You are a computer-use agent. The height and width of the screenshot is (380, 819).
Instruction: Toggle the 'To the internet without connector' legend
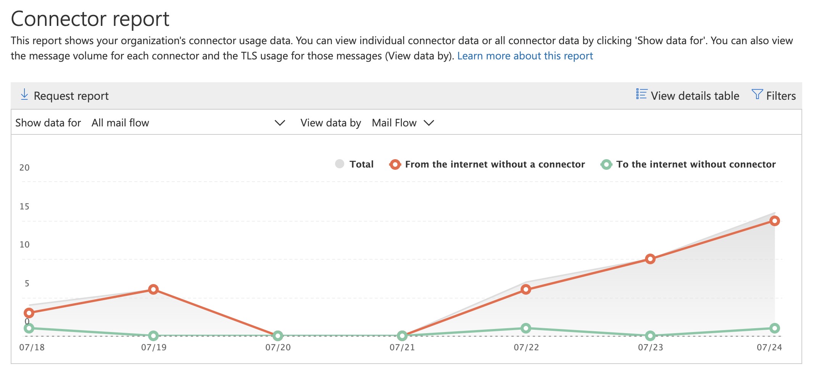[x=696, y=164]
